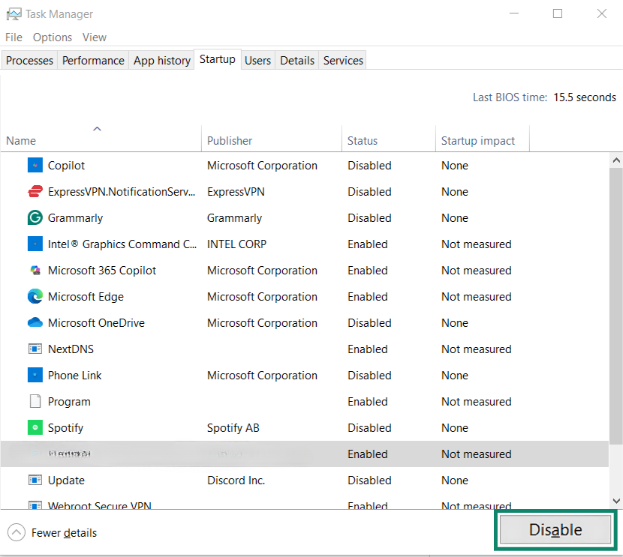Select the Microsoft 365 Copilot entry name
Screen dimensions: 623x557
point(102,270)
